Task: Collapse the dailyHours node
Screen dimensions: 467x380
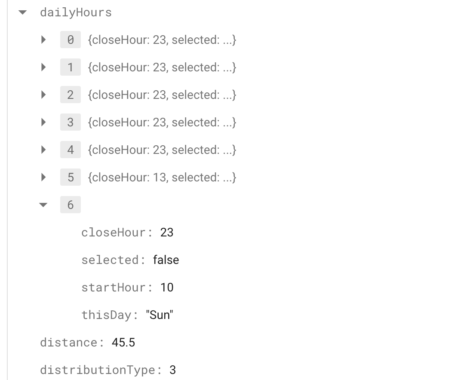Action: coord(23,12)
